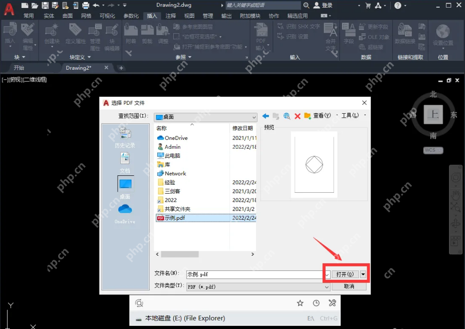The image size is (465, 329).
Task: Click the Save icon in quick access toolbar
Action: click(x=45, y=5)
